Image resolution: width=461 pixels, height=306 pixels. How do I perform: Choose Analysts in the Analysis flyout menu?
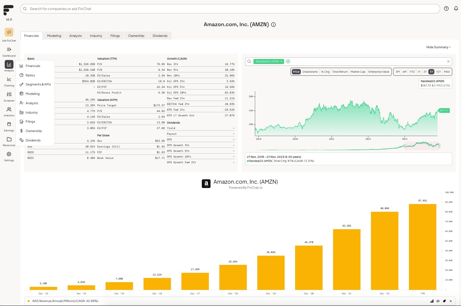[x=32, y=103]
